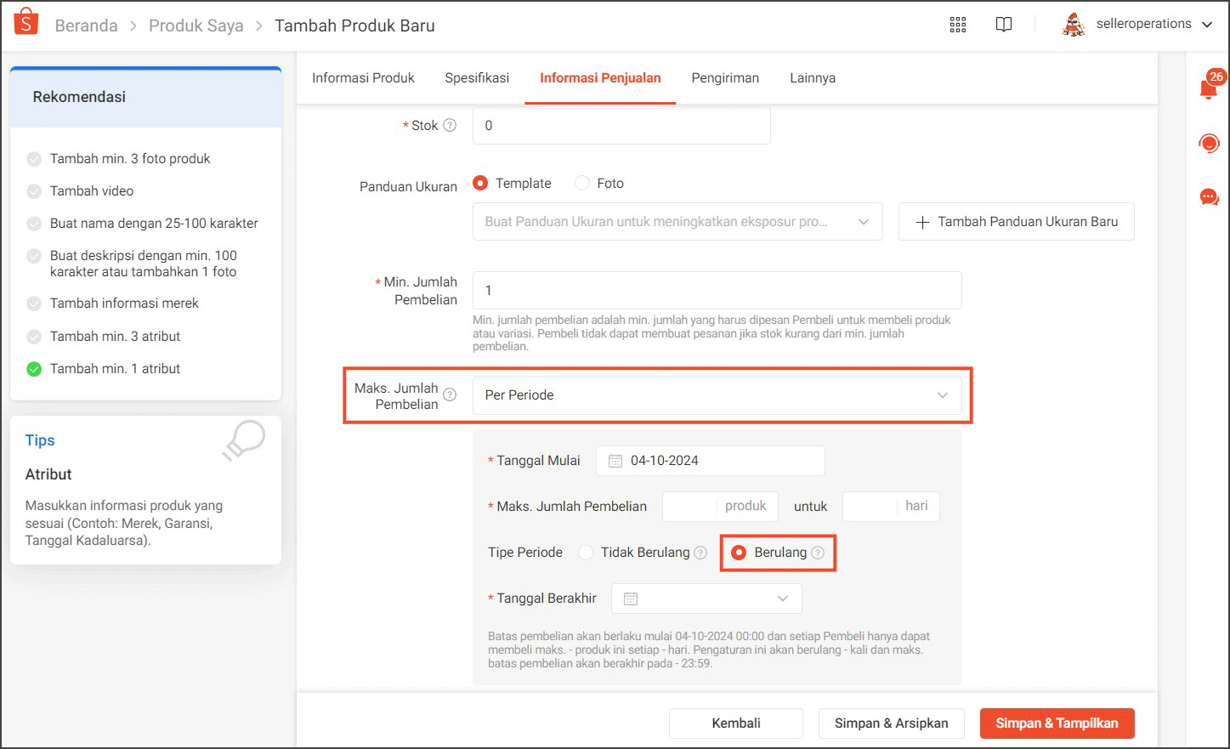Open the Tanggal Berakhir date picker
This screenshot has height=749, width=1230.
pyautogui.click(x=706, y=598)
